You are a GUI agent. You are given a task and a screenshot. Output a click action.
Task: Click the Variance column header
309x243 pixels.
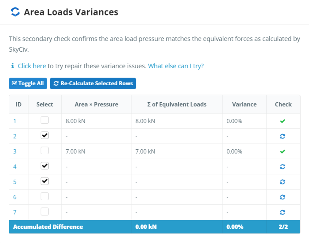click(244, 104)
